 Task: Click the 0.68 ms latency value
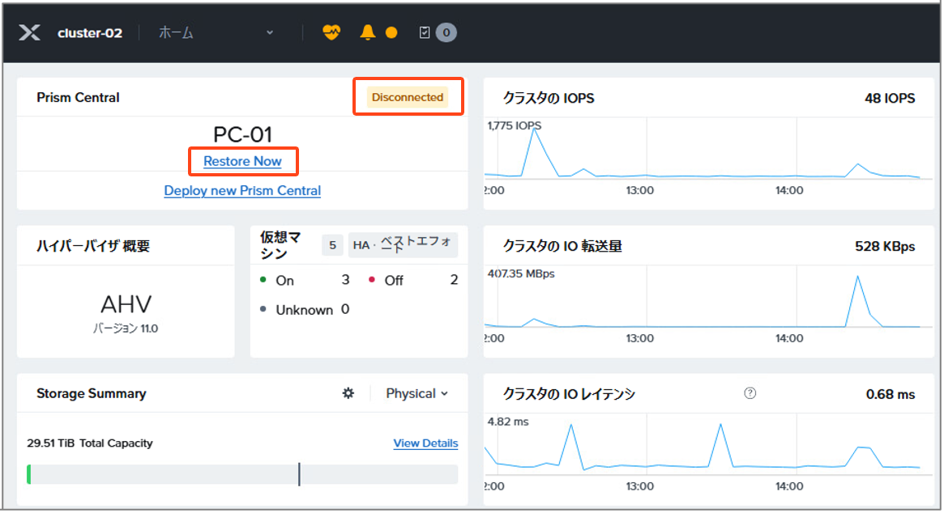click(x=891, y=395)
